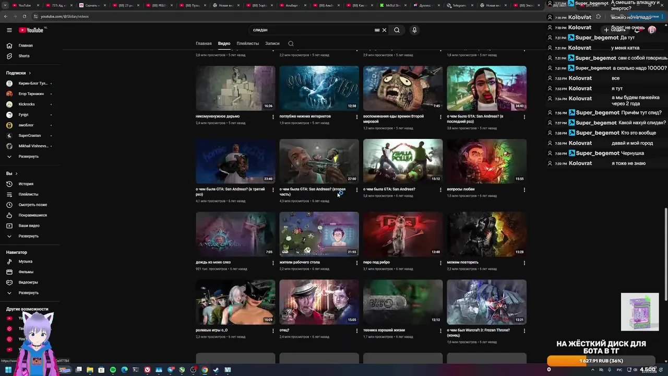Switch to the Telegram browser tab

[459, 5]
